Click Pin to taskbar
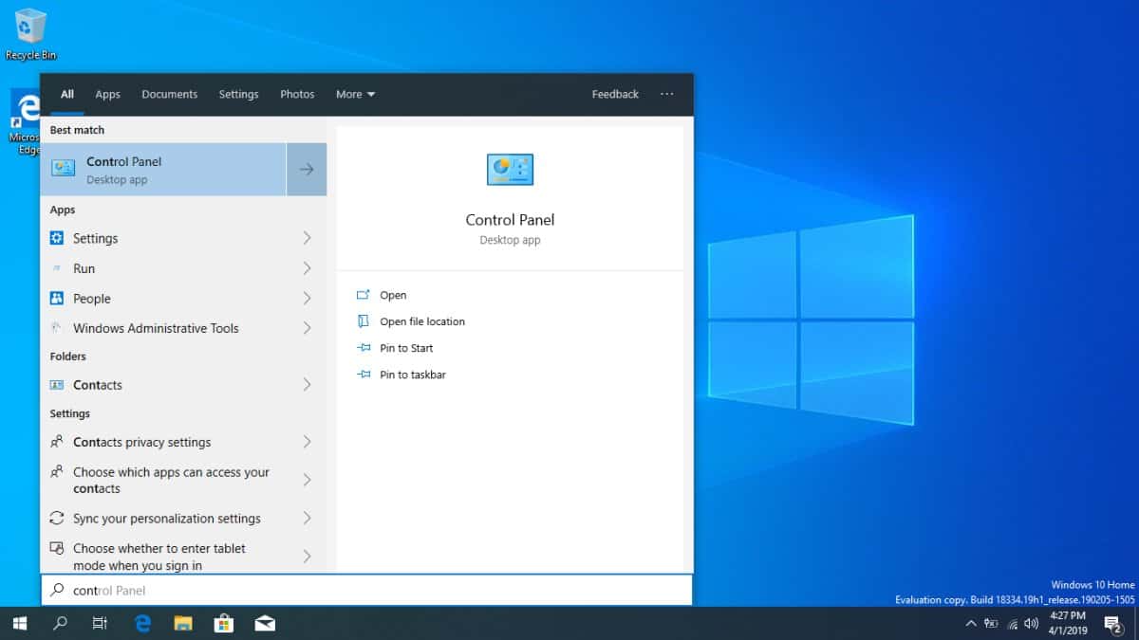1139x640 pixels. pos(401,375)
